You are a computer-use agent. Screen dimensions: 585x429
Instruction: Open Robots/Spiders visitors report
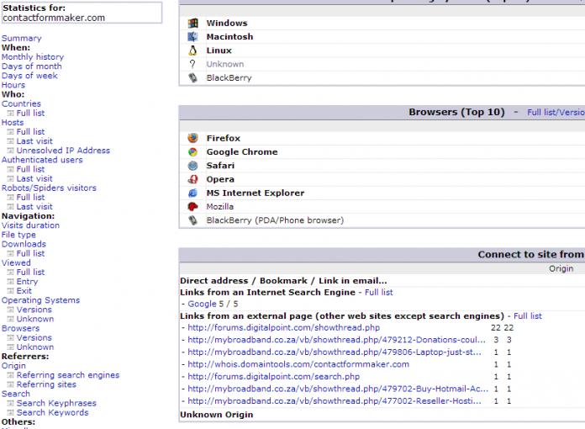(49, 188)
